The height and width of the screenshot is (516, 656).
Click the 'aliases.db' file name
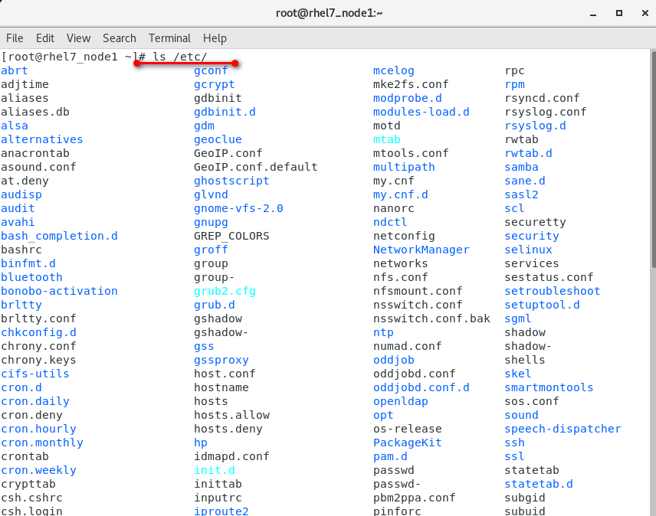35,112
